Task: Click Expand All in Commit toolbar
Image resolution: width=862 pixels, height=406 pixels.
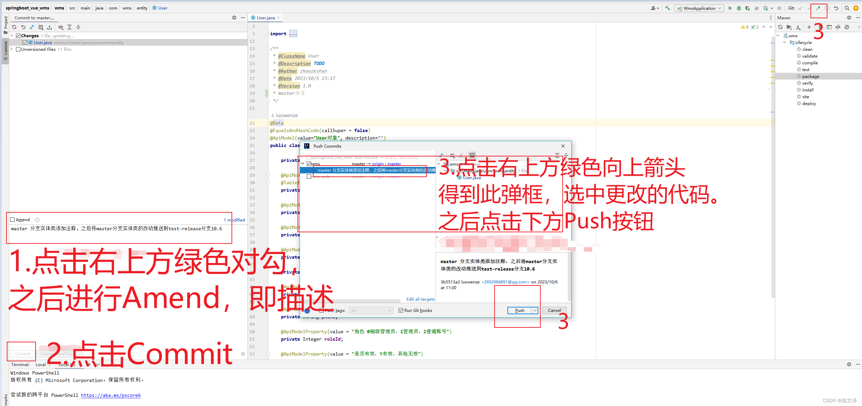Action: pyautogui.click(x=69, y=27)
